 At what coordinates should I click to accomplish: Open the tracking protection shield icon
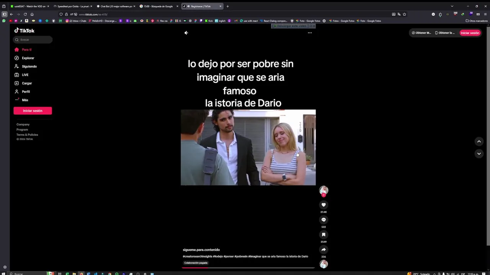tap(61, 15)
